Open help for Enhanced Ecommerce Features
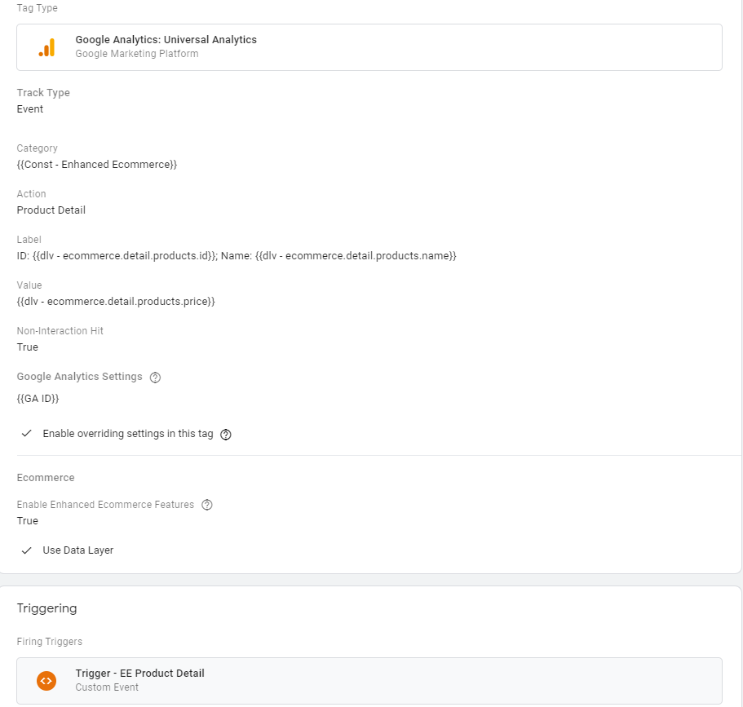Screen dimensions: 743x707 [x=207, y=505]
